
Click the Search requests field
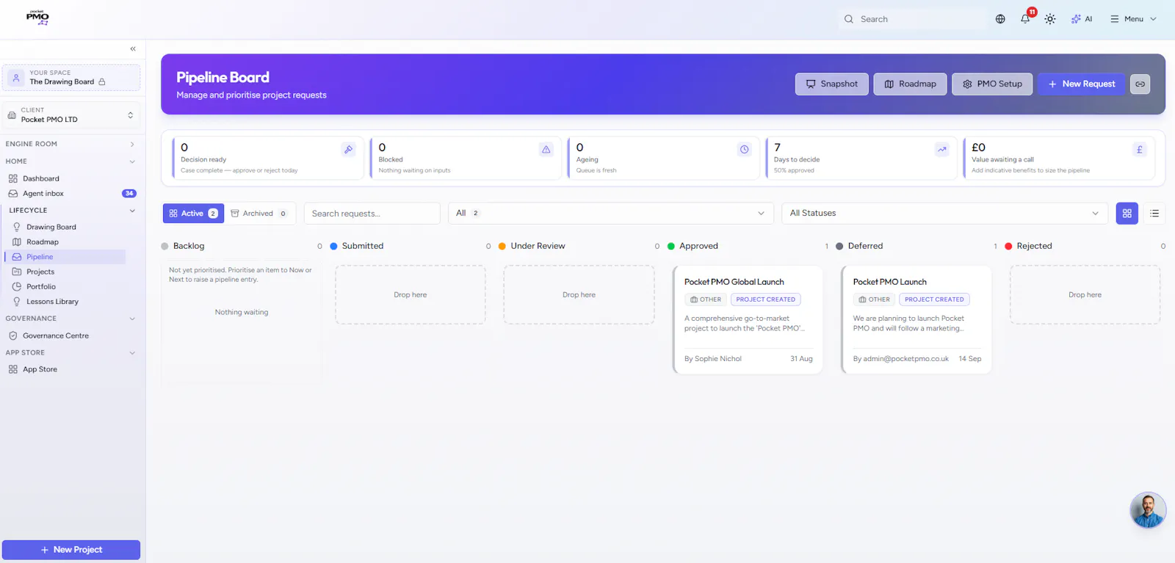coord(372,214)
